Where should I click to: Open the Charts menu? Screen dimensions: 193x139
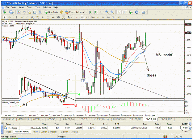click(30, 7)
